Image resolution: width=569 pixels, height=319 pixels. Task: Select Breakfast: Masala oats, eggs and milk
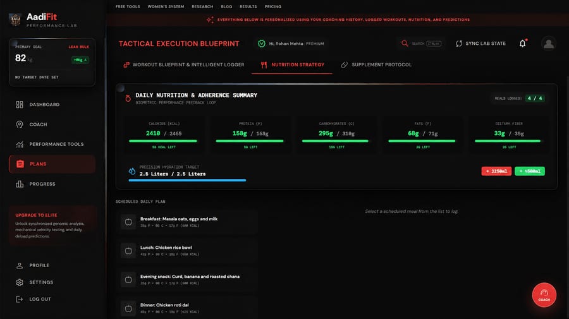pos(187,222)
